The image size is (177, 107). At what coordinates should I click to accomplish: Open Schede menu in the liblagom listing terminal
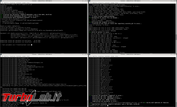112,56
